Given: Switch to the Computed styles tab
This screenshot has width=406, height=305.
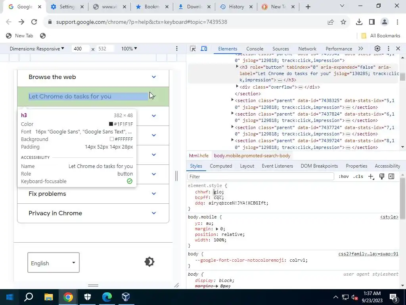Looking at the screenshot, I should (221, 166).
